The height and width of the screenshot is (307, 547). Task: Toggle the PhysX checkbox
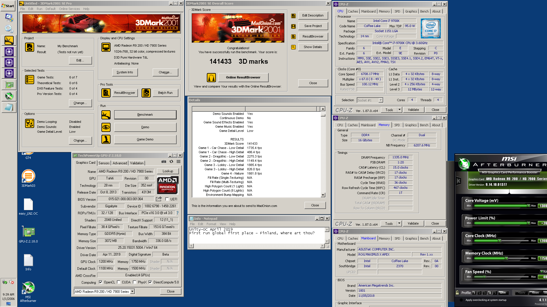pyautogui.click(x=134, y=282)
